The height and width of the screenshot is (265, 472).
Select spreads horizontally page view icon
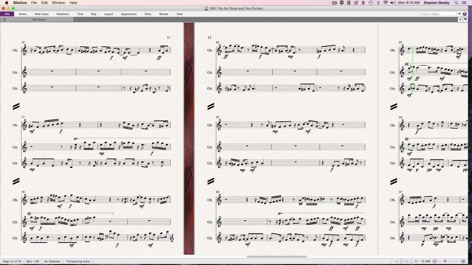point(396,261)
